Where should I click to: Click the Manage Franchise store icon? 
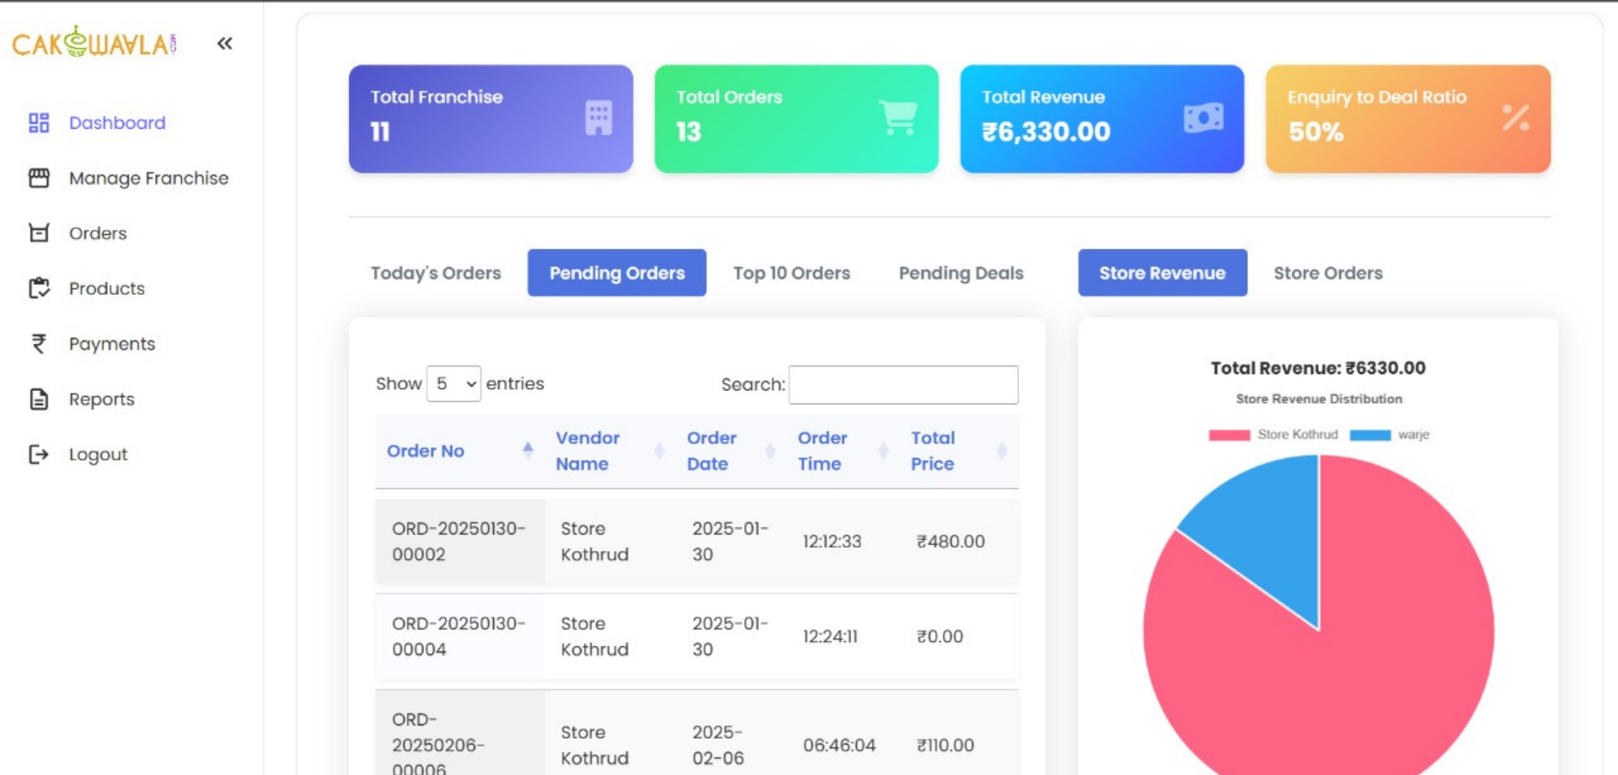point(39,178)
